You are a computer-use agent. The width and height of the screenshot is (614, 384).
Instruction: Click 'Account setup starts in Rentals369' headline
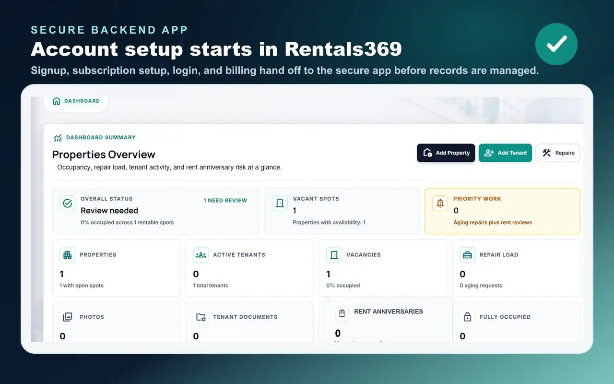point(216,49)
